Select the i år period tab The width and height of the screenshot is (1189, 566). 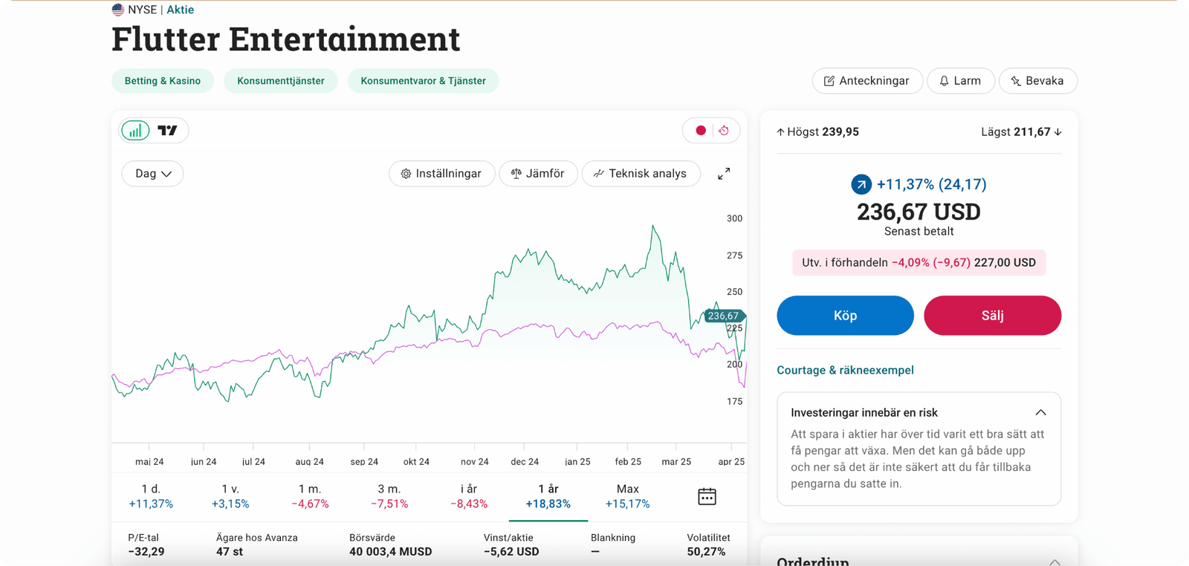[469, 496]
